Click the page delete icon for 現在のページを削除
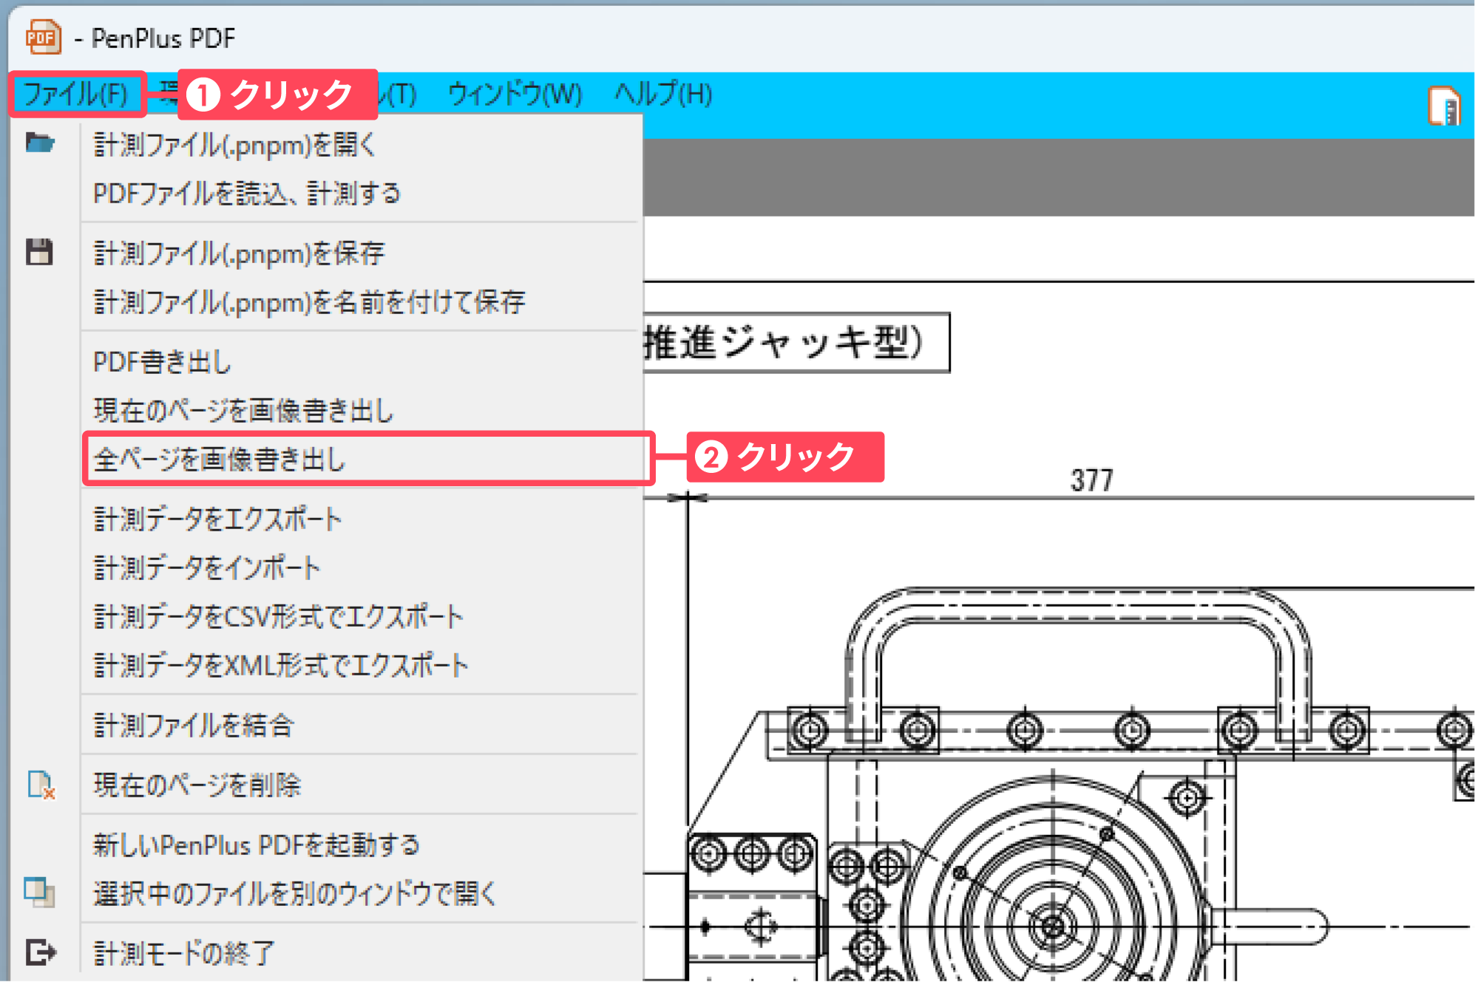Image resolution: width=1475 pixels, height=982 pixels. (41, 785)
